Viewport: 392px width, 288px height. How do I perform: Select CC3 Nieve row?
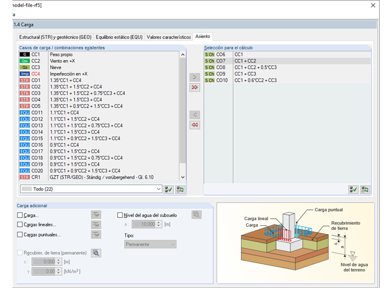click(x=99, y=67)
